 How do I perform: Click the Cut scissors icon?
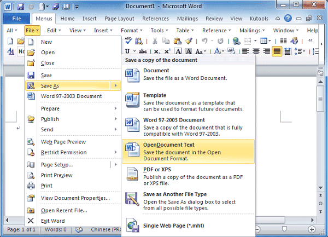(x=155, y=41)
